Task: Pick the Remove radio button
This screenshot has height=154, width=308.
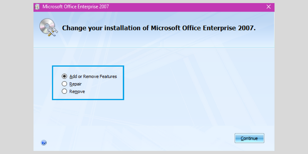Action: (64, 91)
